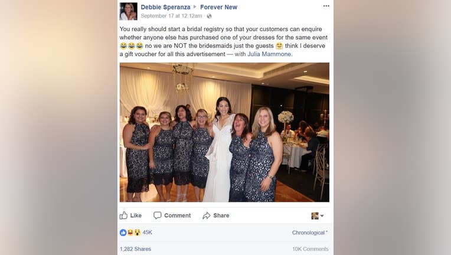Click the thumbs-up Like icon
The image size is (451, 255).
124,215
